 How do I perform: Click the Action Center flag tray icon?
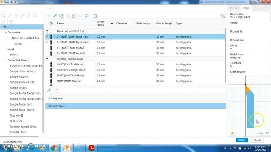(x=235, y=148)
